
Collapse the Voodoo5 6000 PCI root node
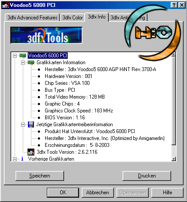pos(15,56)
